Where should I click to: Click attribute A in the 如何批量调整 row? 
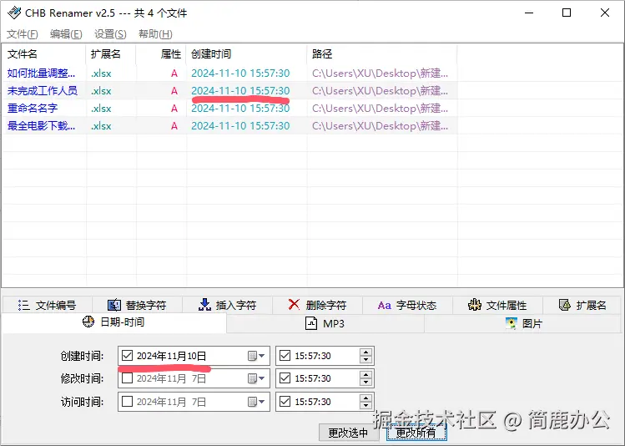tap(174, 73)
